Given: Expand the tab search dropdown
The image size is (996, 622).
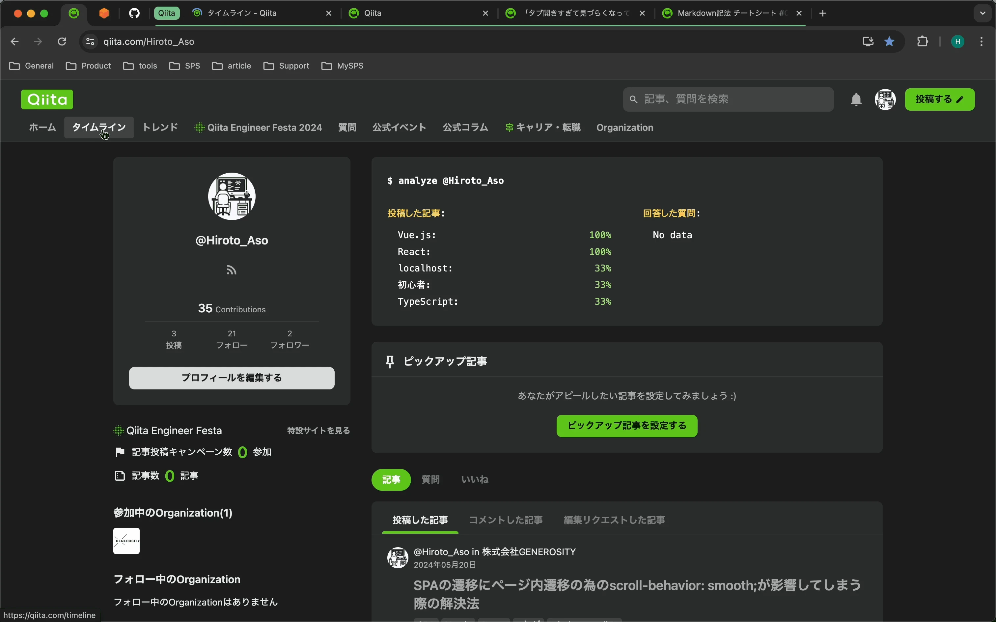Looking at the screenshot, I should click(x=983, y=13).
